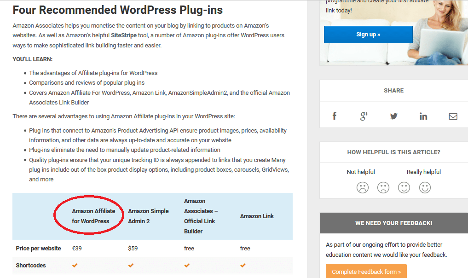
Task: Open the SiteStripe link in the intro
Action: click(124, 35)
